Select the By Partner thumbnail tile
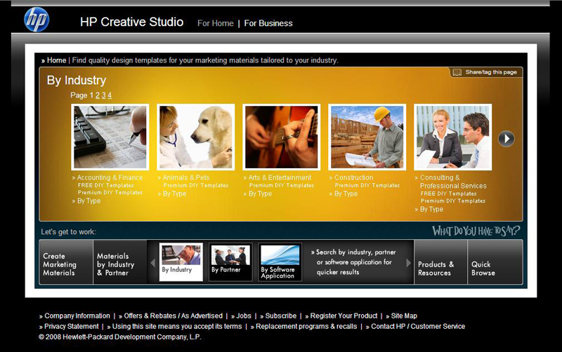The height and width of the screenshot is (352, 562). 230,262
